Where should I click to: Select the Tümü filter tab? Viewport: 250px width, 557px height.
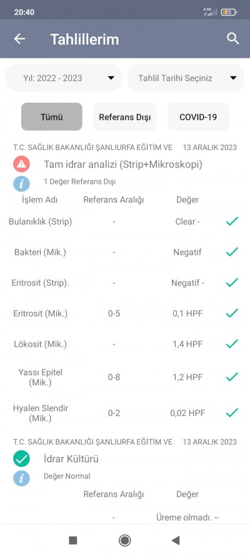pyautogui.click(x=52, y=117)
